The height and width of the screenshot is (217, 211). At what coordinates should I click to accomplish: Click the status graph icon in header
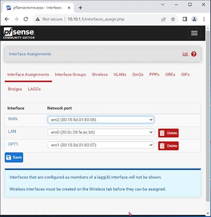[x=185, y=54]
